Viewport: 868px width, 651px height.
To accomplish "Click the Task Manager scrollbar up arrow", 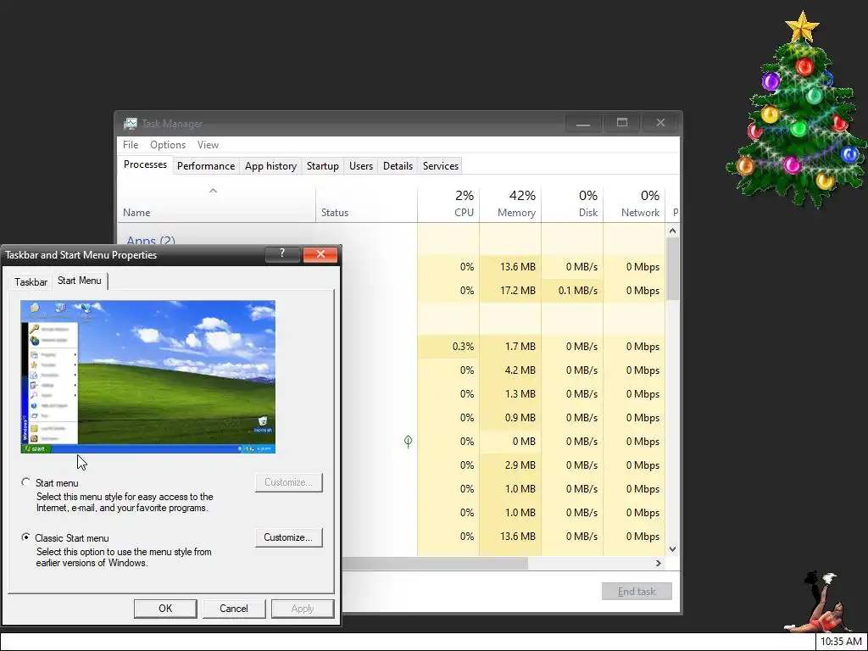I will pos(672,231).
